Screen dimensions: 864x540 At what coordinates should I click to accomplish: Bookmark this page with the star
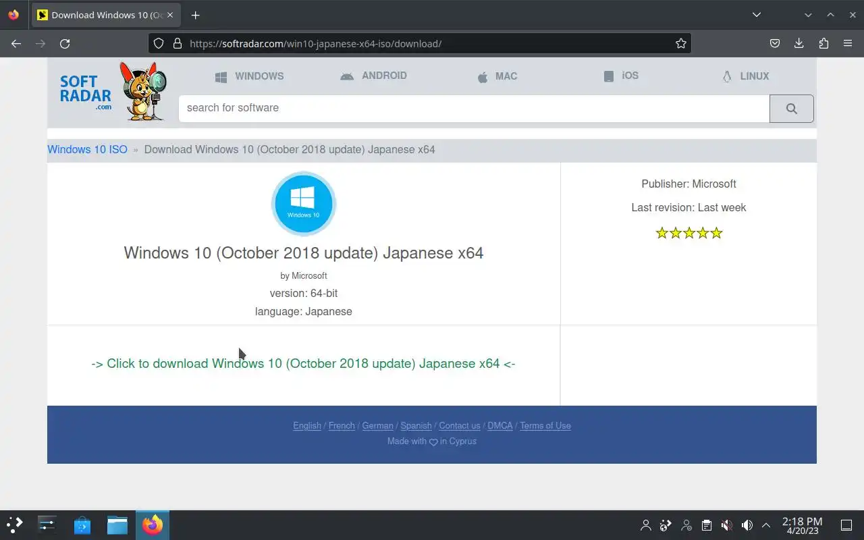coord(681,43)
